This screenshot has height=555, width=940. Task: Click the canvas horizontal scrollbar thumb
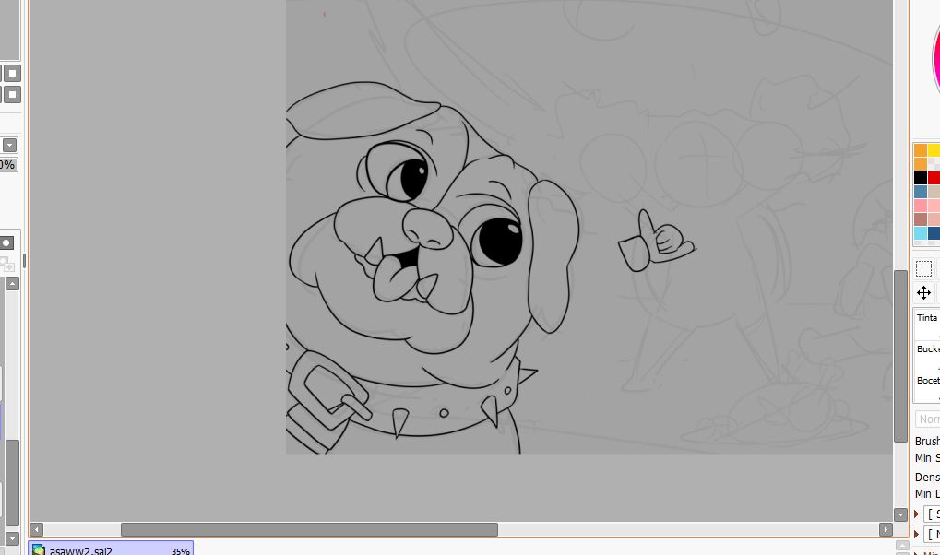pos(309,530)
